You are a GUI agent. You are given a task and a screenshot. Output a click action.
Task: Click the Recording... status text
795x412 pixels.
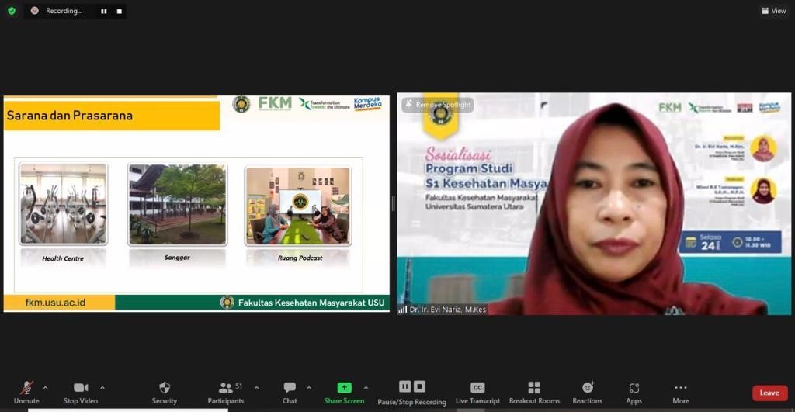pyautogui.click(x=64, y=11)
